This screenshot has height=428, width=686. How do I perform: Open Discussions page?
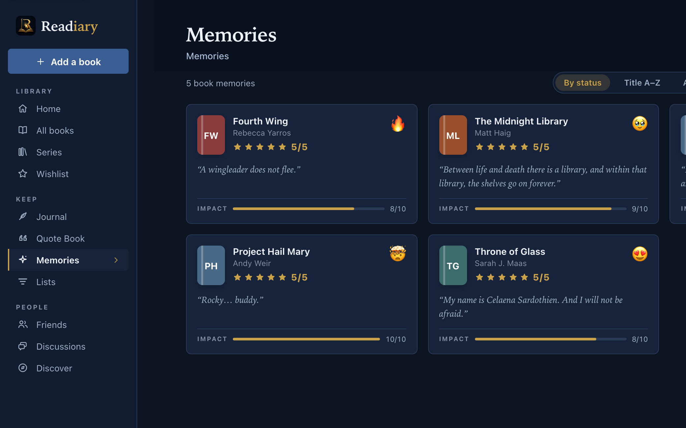point(68,346)
